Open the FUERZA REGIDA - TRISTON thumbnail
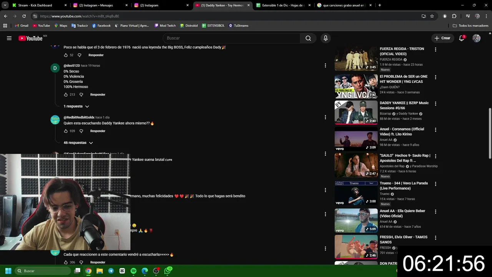The image size is (492, 277). pos(356,58)
